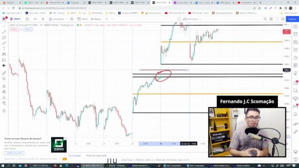
Task: Open chart settings gear
Action: pos(271,19)
